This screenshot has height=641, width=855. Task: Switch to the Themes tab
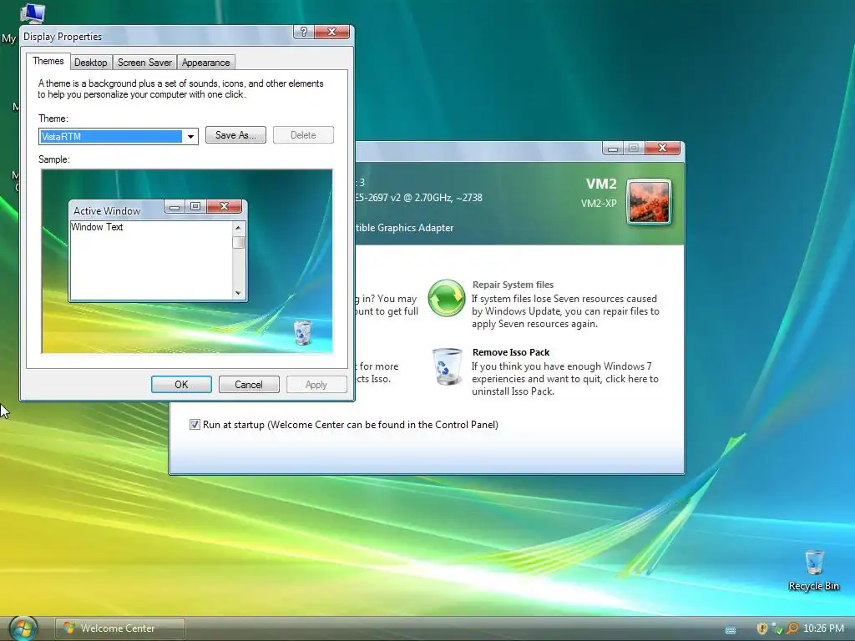coord(48,61)
